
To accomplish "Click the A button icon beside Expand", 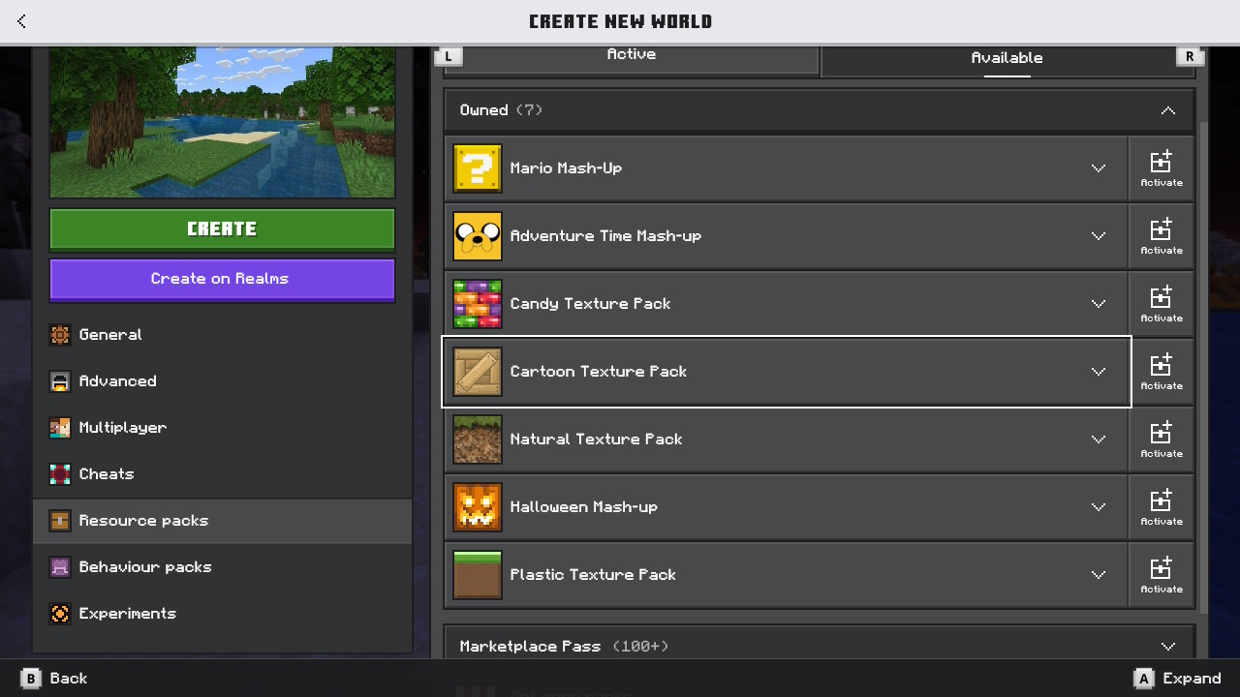I will [x=1144, y=679].
